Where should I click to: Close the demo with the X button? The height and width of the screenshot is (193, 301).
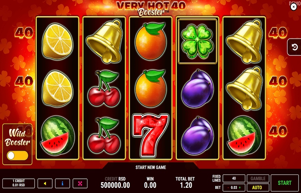(294, 7)
